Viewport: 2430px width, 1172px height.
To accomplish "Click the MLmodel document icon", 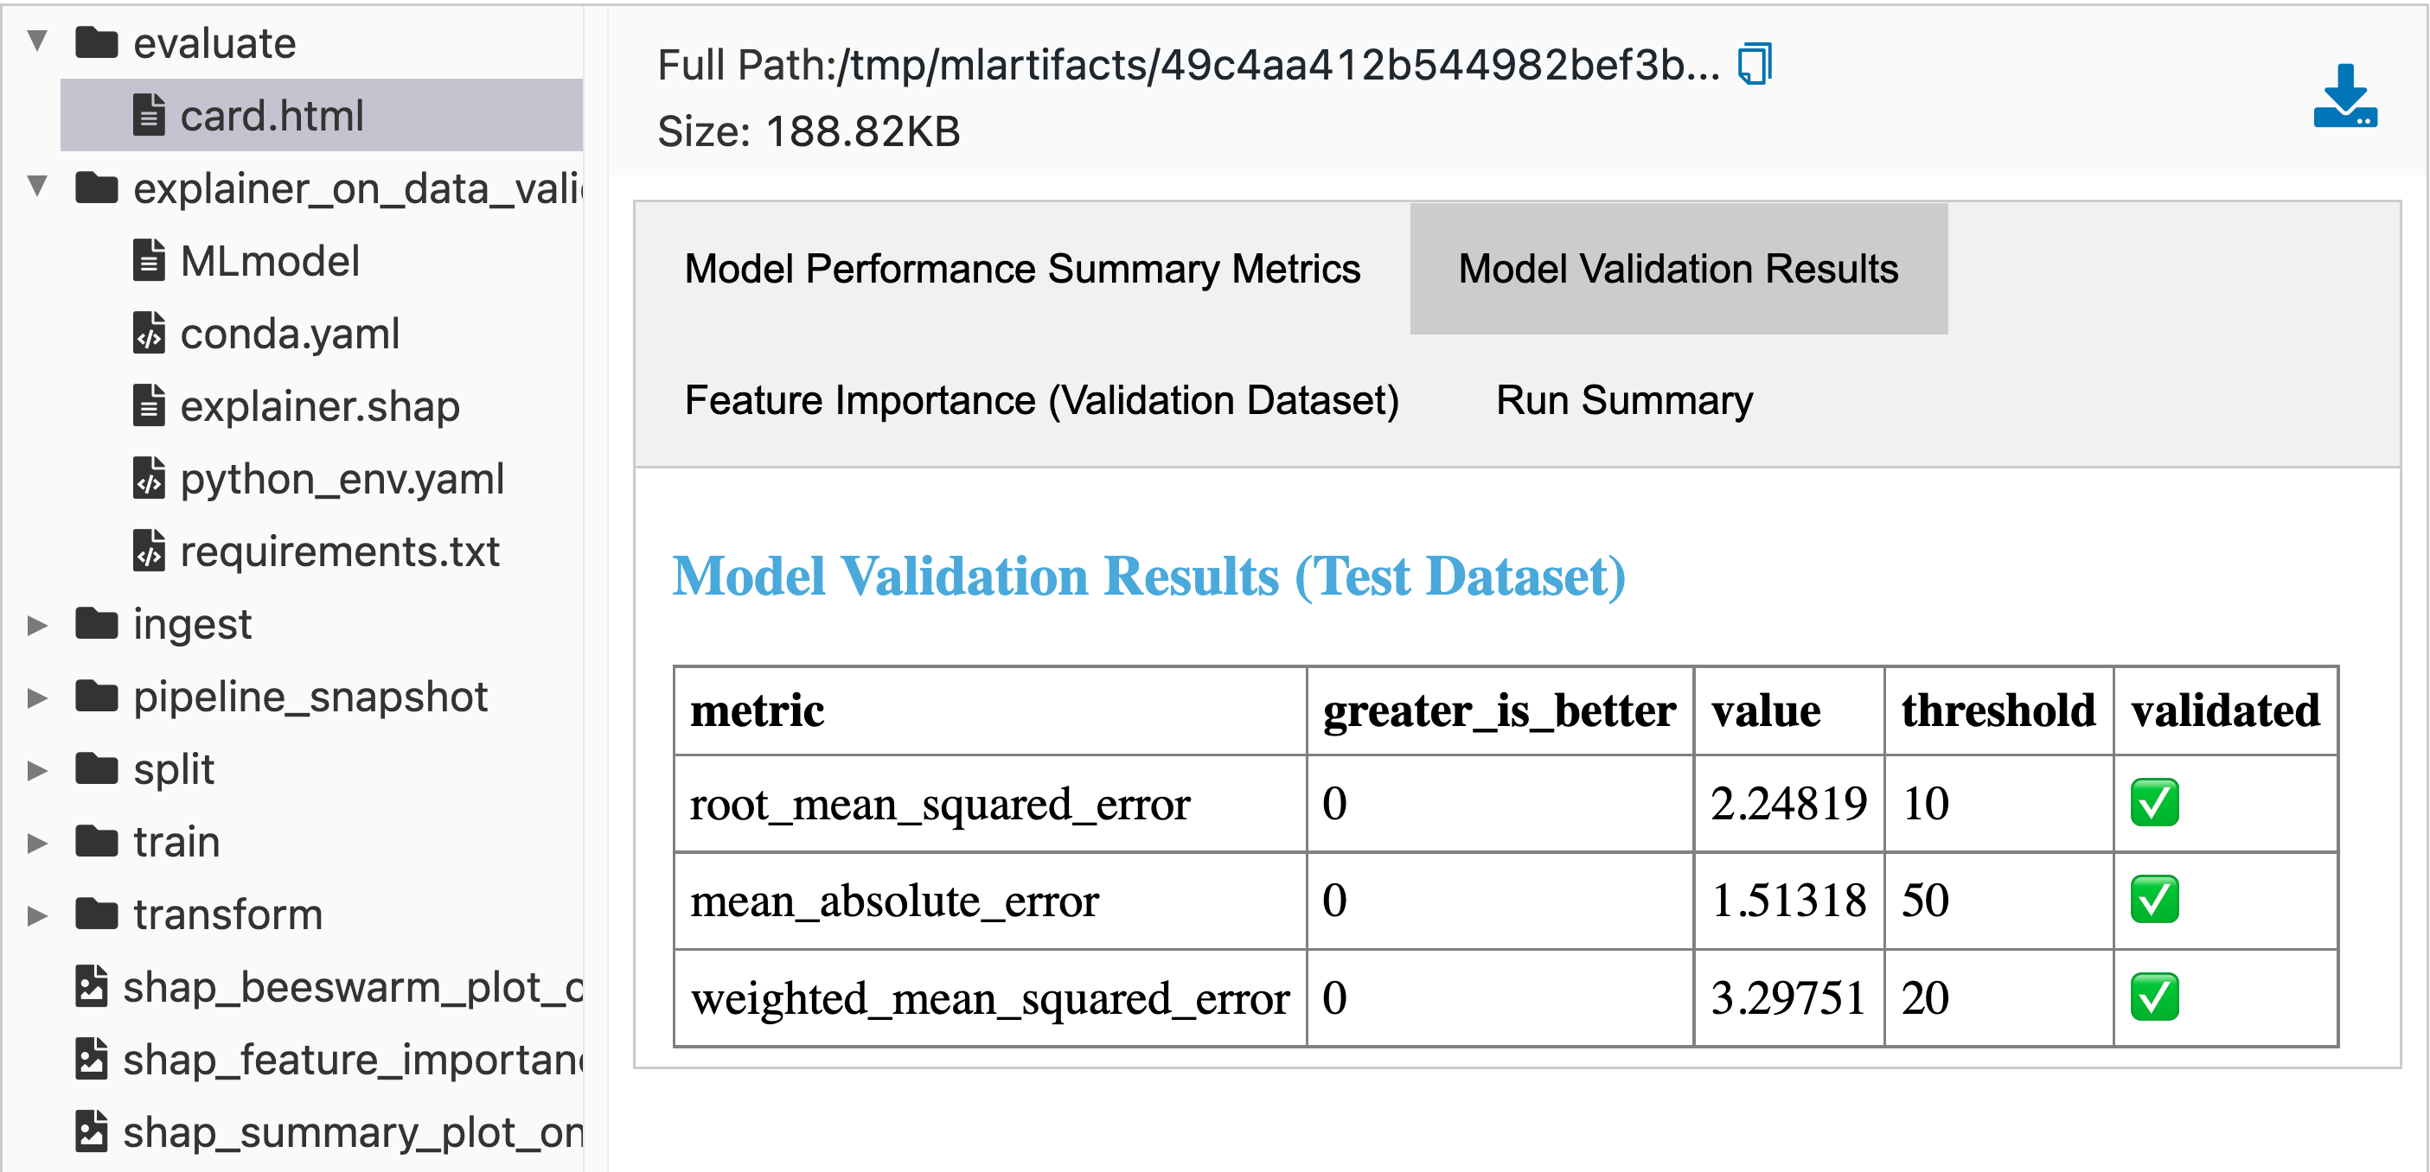I will pyautogui.click(x=149, y=260).
